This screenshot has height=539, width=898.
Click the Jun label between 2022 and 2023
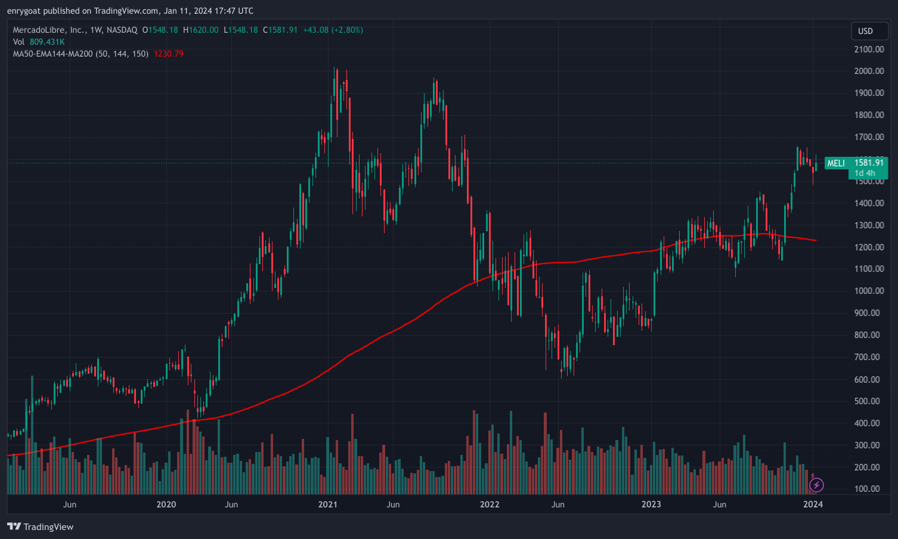coord(558,504)
